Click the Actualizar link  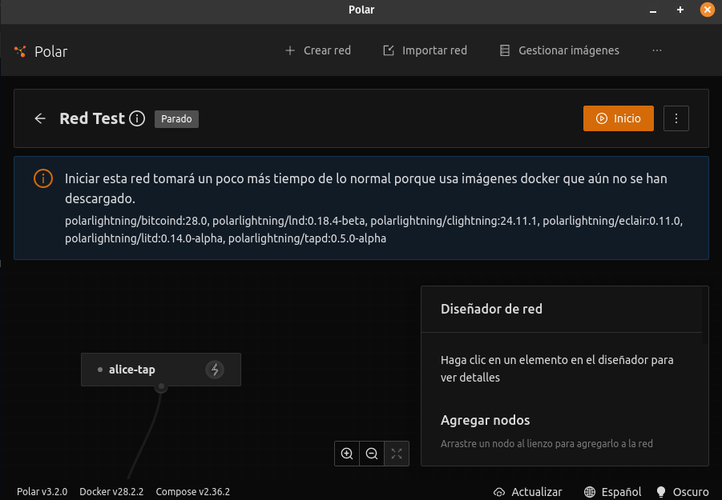coord(527,492)
